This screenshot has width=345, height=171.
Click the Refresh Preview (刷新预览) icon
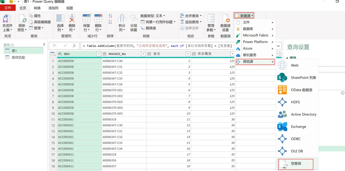[22, 18]
